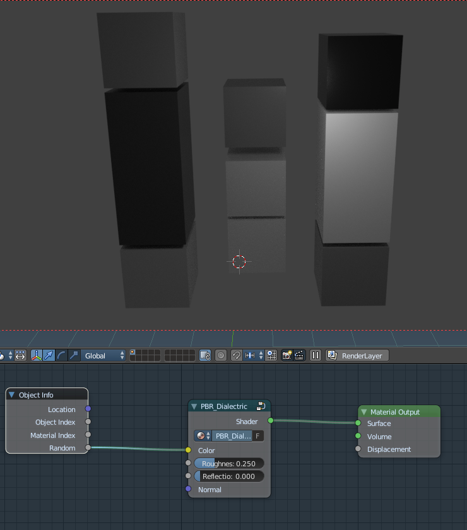Viewport: 467px width, 530px height.
Task: Click the node group edit icon on PBR_Dialectric
Action: point(261,406)
